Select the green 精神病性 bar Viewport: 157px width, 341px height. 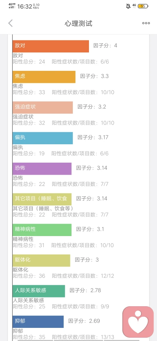click(x=42, y=230)
